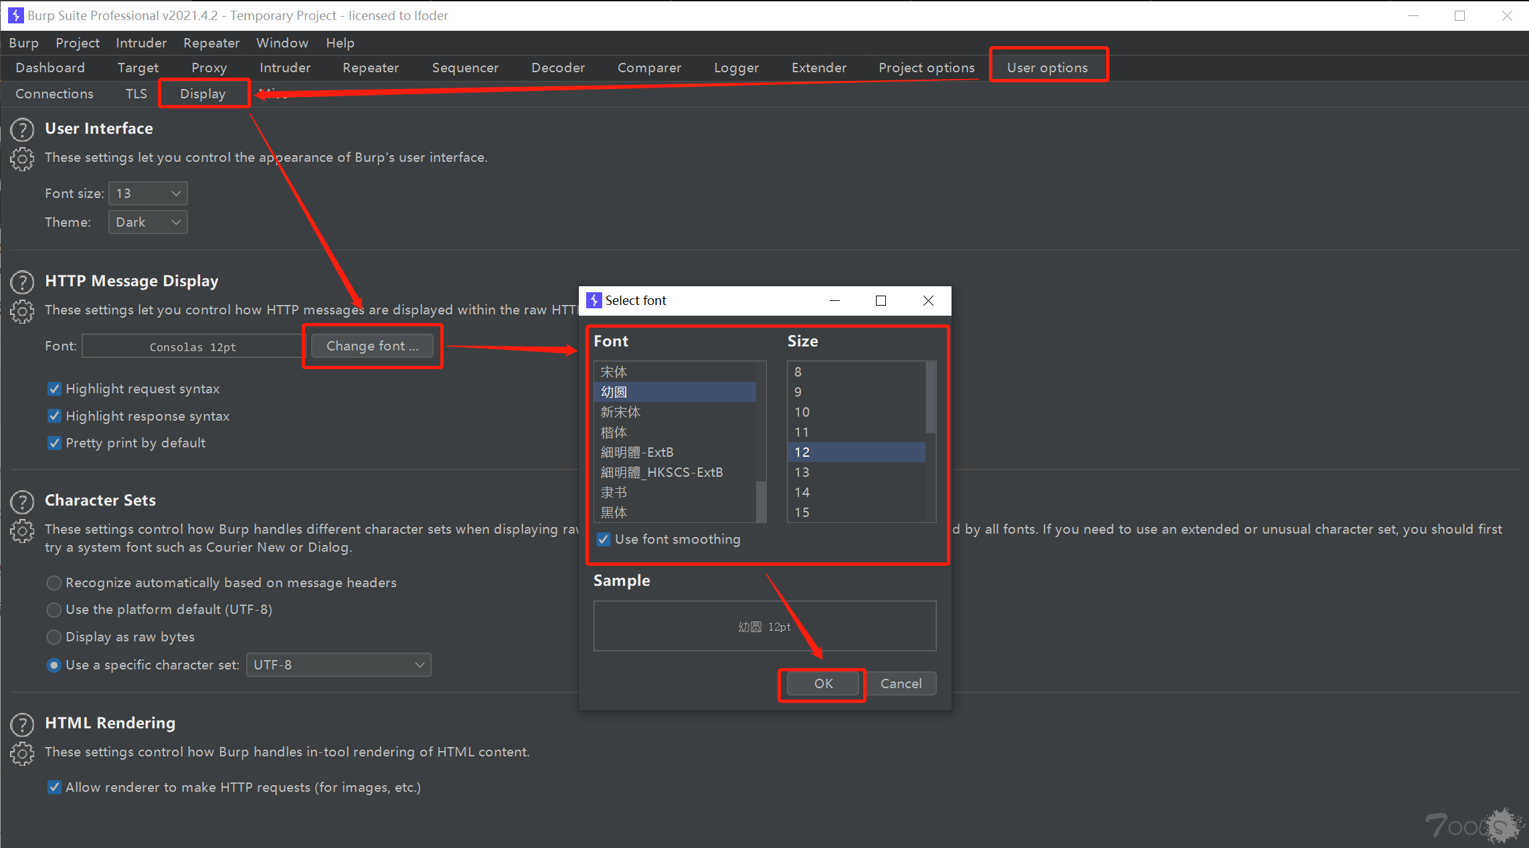Open help for User Interface section
1529x848 pixels.
[x=22, y=130]
